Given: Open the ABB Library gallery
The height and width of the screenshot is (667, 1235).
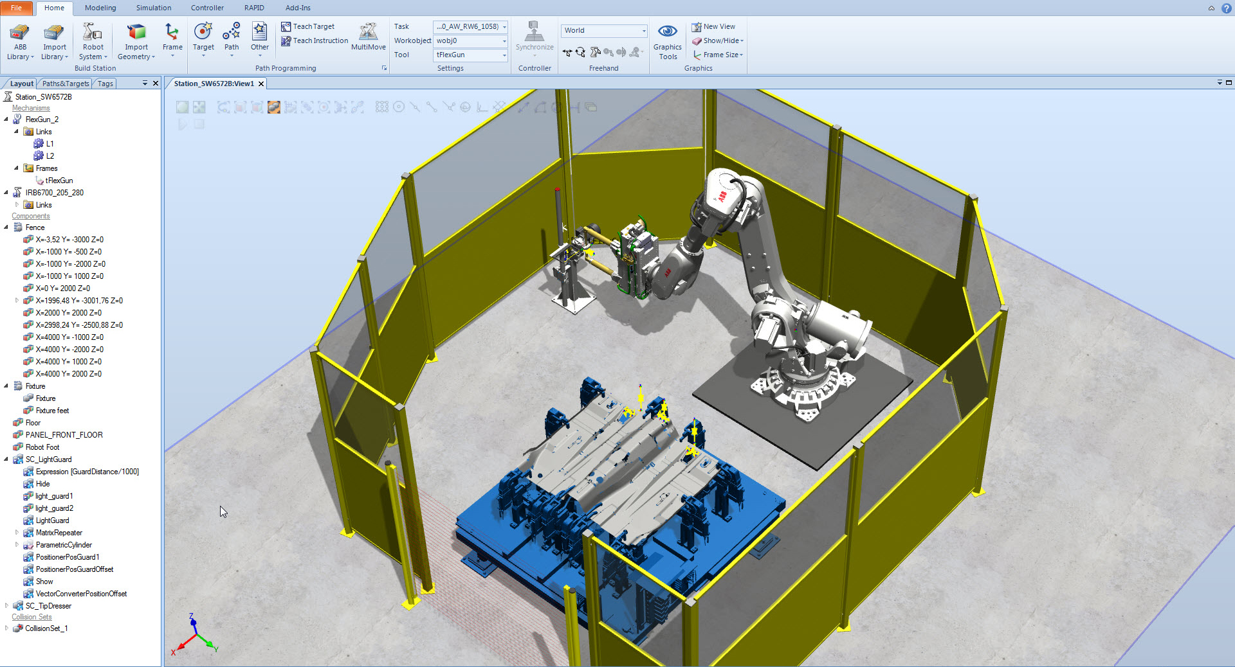Looking at the screenshot, I should pos(19,40).
